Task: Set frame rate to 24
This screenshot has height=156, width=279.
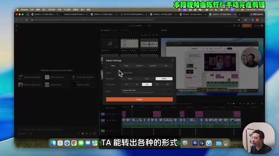Action: tap(126, 84)
